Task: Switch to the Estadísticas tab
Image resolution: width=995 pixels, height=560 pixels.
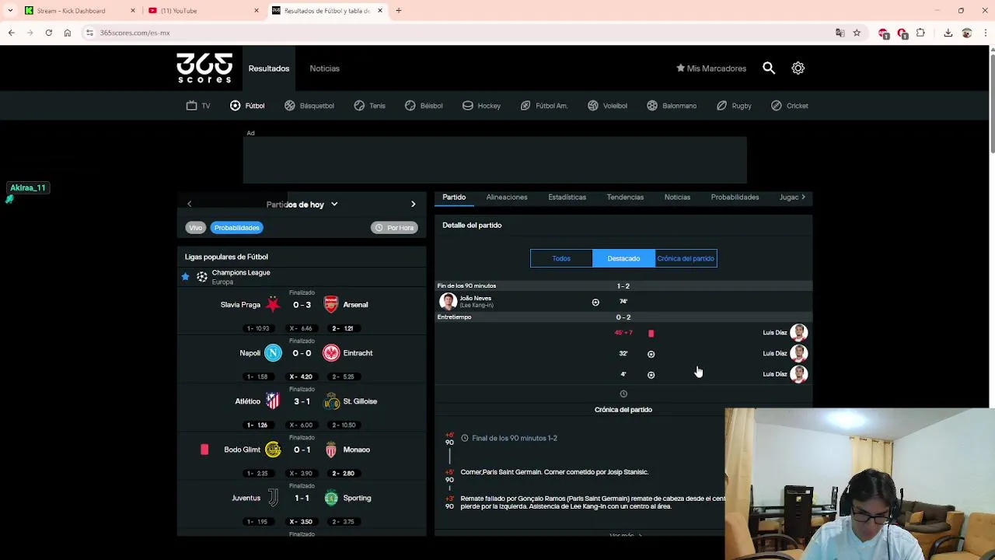Action: pyautogui.click(x=567, y=198)
